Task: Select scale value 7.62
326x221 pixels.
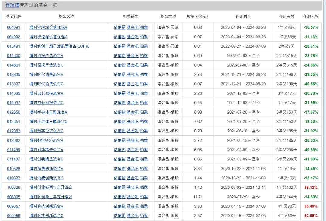Action: pos(198,121)
